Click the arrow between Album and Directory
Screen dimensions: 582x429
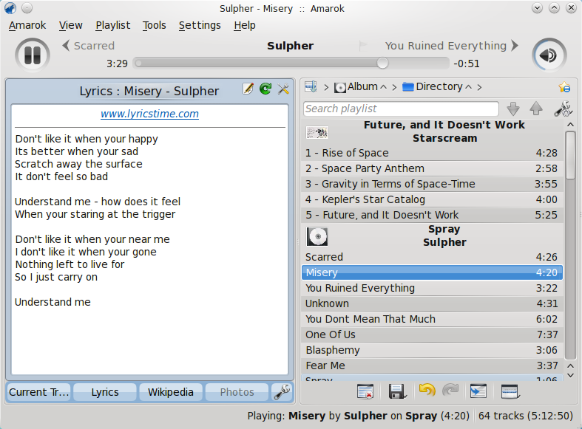[x=394, y=87]
